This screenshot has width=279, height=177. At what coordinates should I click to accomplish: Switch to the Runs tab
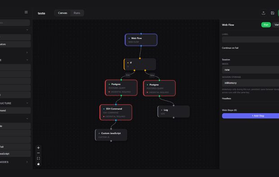pyautogui.click(x=77, y=13)
